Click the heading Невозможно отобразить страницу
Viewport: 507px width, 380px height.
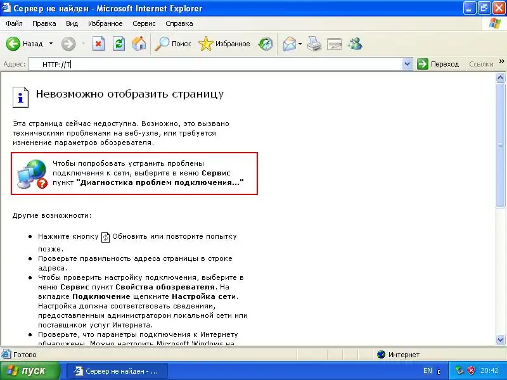coord(130,94)
